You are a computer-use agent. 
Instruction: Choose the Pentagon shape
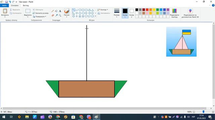tap(80, 13)
